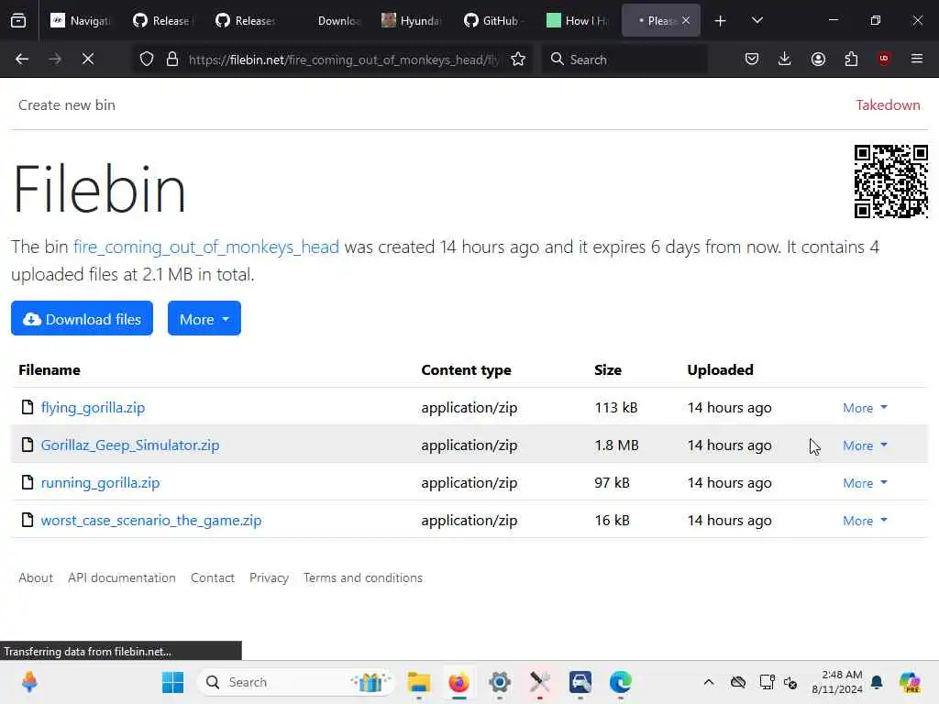Open the Privacy footer link
Screen dimensions: 939x704
(269, 577)
